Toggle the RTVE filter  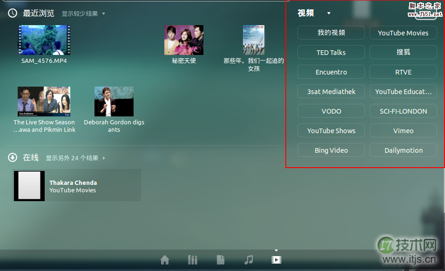[x=403, y=72]
